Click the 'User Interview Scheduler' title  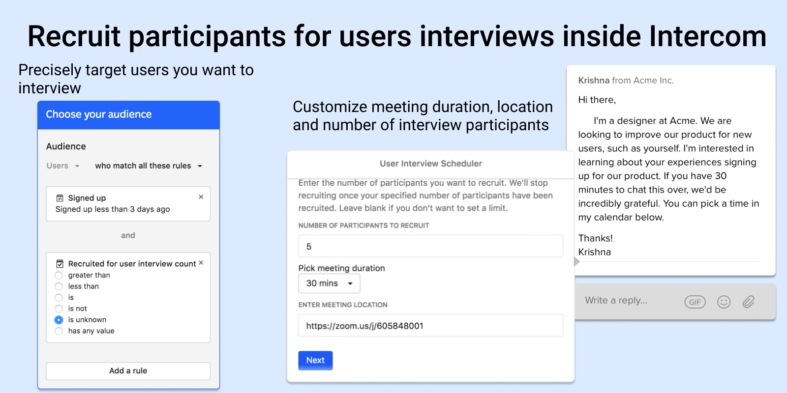tap(430, 164)
